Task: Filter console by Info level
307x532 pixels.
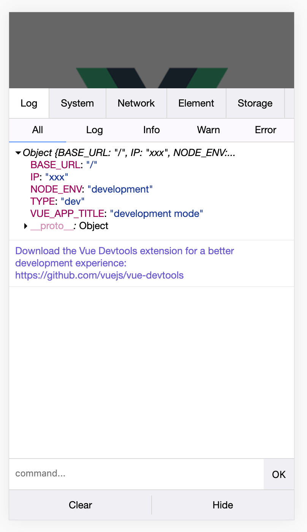Action: [x=151, y=130]
